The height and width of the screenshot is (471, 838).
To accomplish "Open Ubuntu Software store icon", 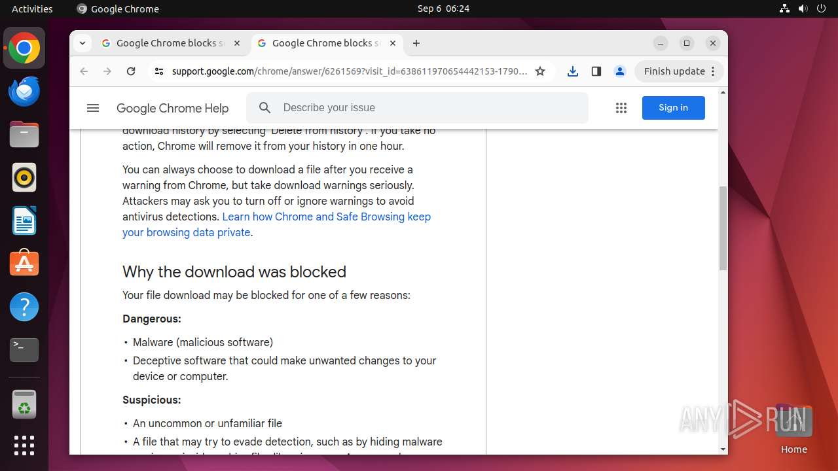I will click(24, 264).
